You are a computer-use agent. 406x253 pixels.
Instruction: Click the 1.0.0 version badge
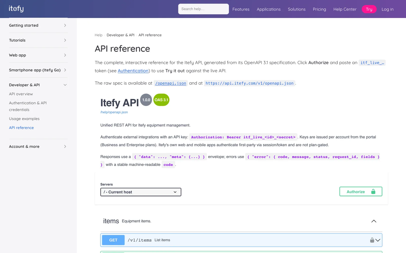pos(146,100)
